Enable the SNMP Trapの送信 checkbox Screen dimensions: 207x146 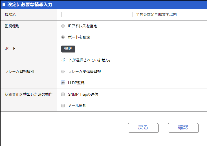[x=63, y=94]
